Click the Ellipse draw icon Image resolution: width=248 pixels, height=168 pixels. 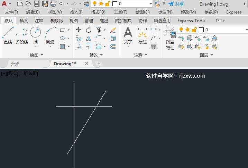point(63,38)
